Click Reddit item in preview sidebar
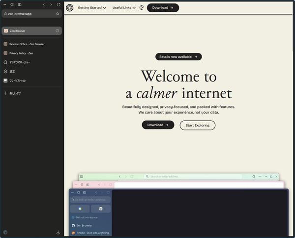Viewport: 295px width, 238px height. [90, 233]
